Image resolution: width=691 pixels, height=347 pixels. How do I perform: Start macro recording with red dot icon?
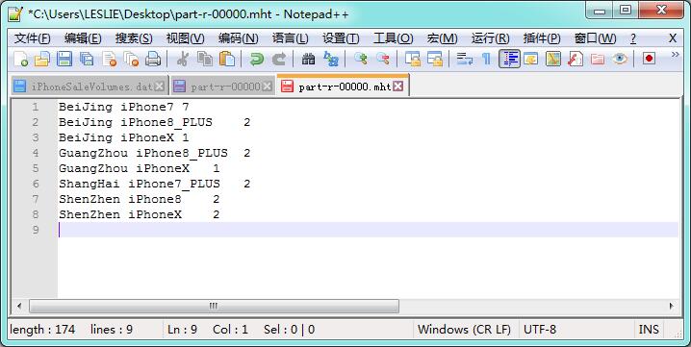click(x=649, y=59)
